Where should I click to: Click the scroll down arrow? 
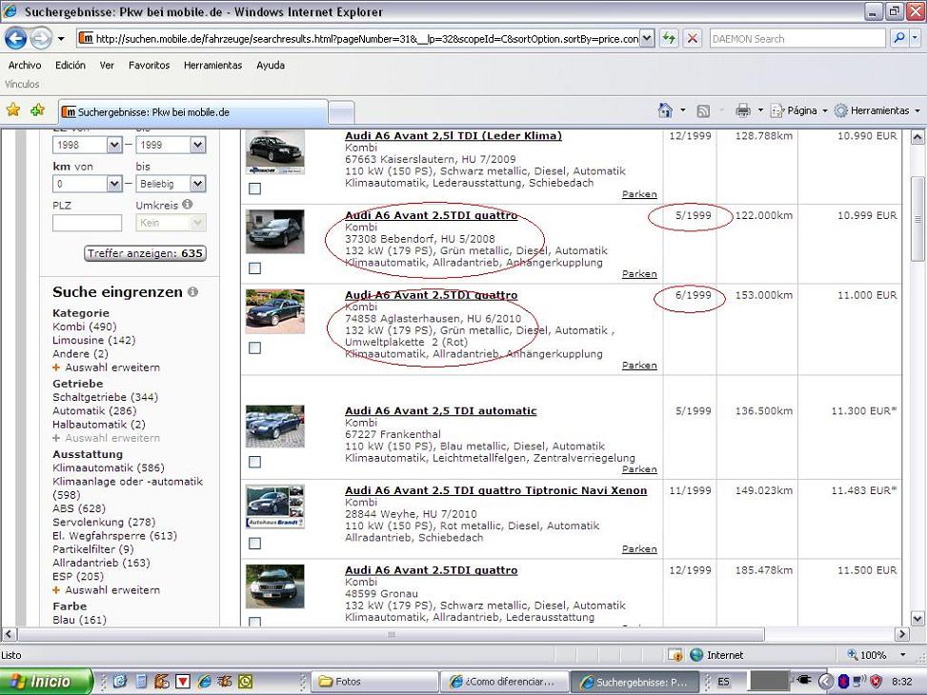pos(917,619)
